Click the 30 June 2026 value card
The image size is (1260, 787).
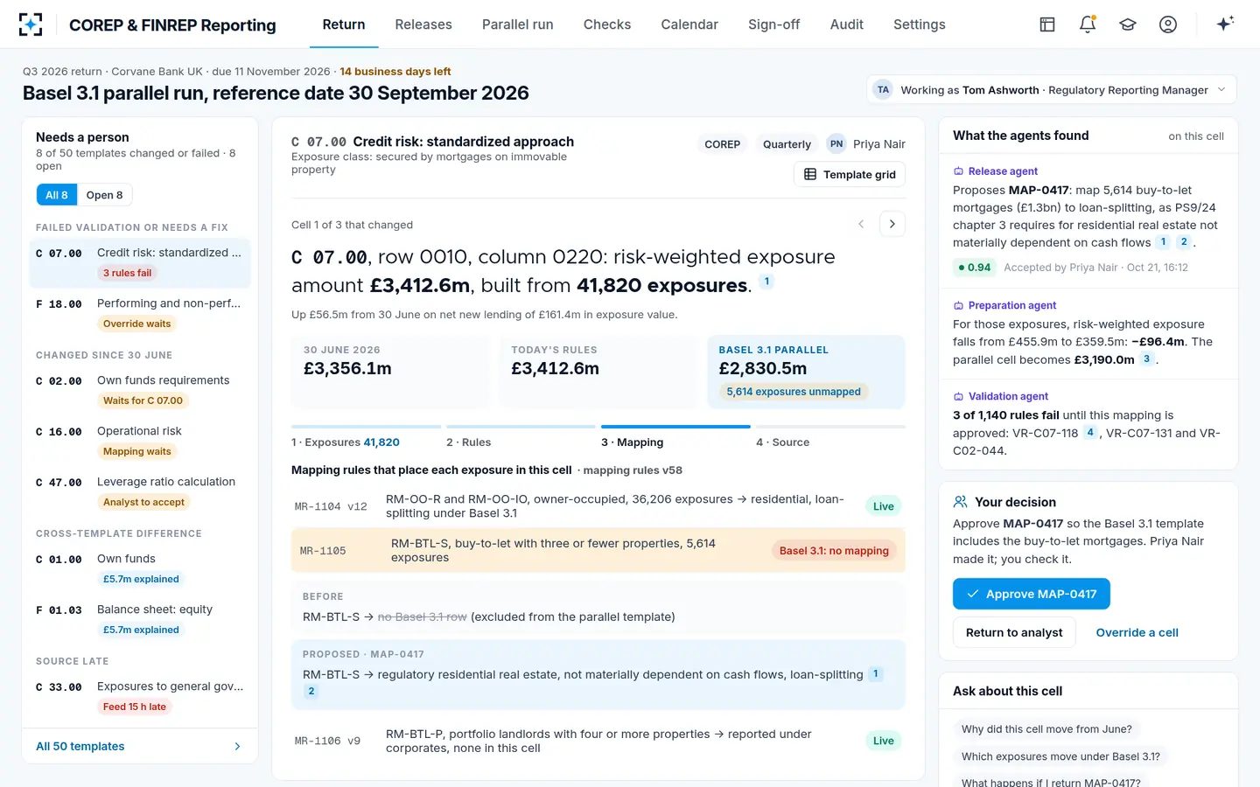(390, 372)
